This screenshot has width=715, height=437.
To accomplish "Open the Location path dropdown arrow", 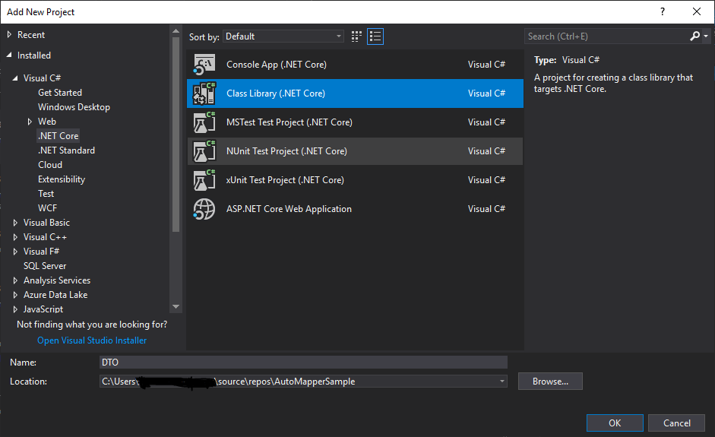I will tap(501, 382).
